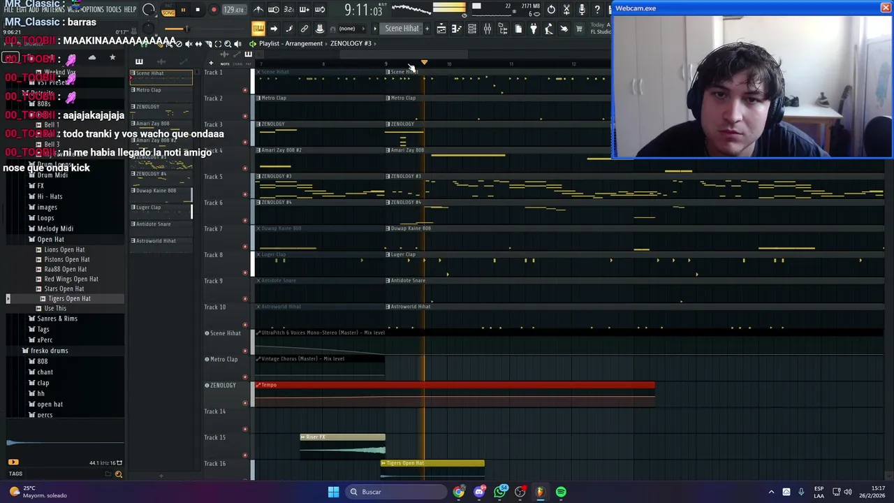Collapse the fresko drums folder
The height and width of the screenshot is (503, 894).
click(49, 351)
